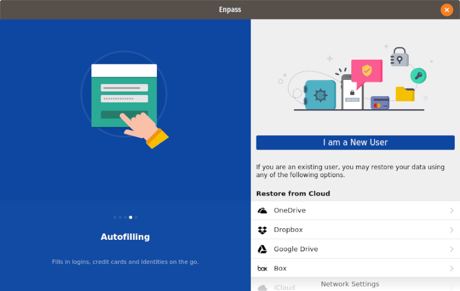Viewport: 460px width, 291px height.
Task: Close the Enpass window with orange X
Action: tap(447, 10)
